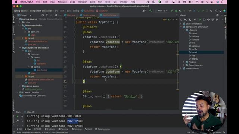239x134 pixels.
Task: Open Dependencies tool window
Action: 102,129
